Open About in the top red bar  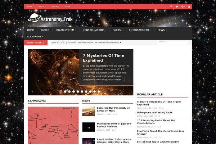coord(41,6)
